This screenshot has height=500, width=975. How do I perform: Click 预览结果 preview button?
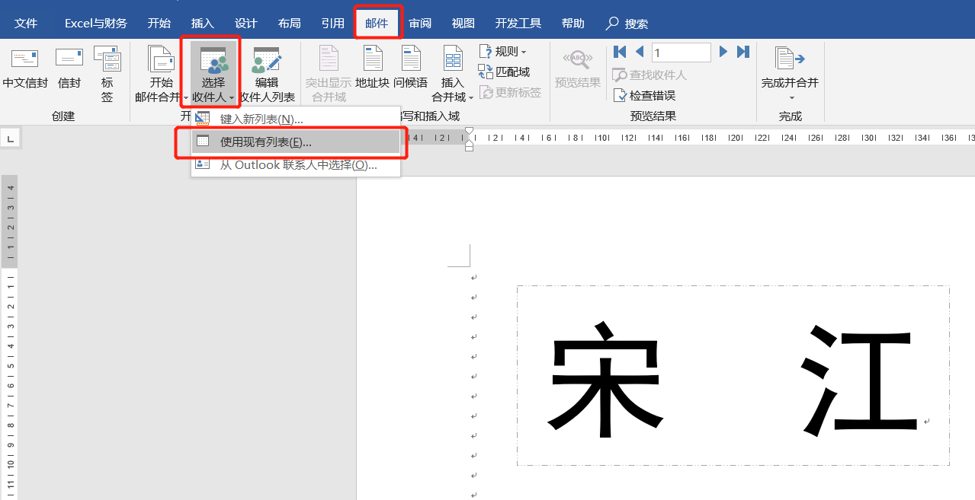tap(578, 68)
